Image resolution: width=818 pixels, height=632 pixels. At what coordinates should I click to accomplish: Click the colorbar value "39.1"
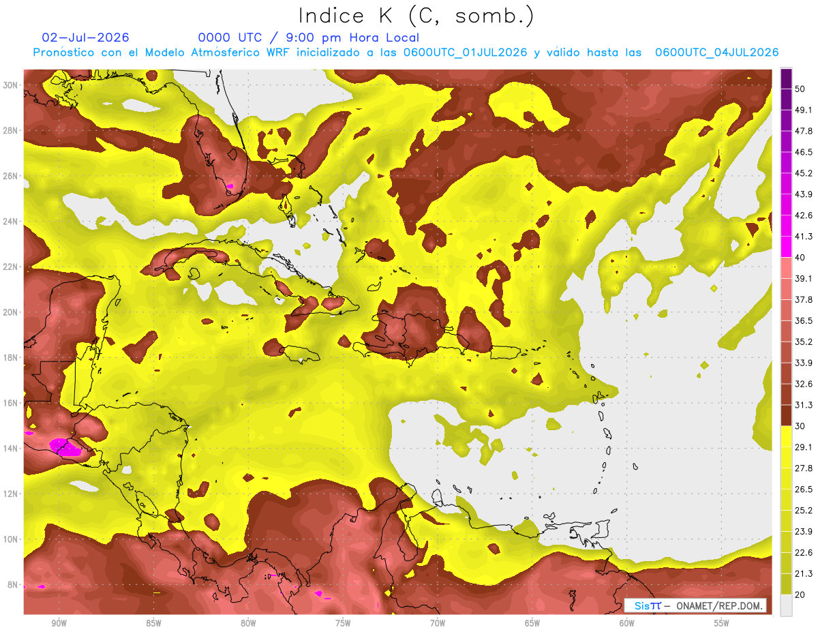click(803, 278)
